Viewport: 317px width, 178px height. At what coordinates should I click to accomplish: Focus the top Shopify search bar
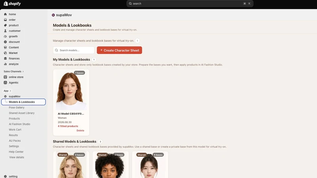point(190,4)
